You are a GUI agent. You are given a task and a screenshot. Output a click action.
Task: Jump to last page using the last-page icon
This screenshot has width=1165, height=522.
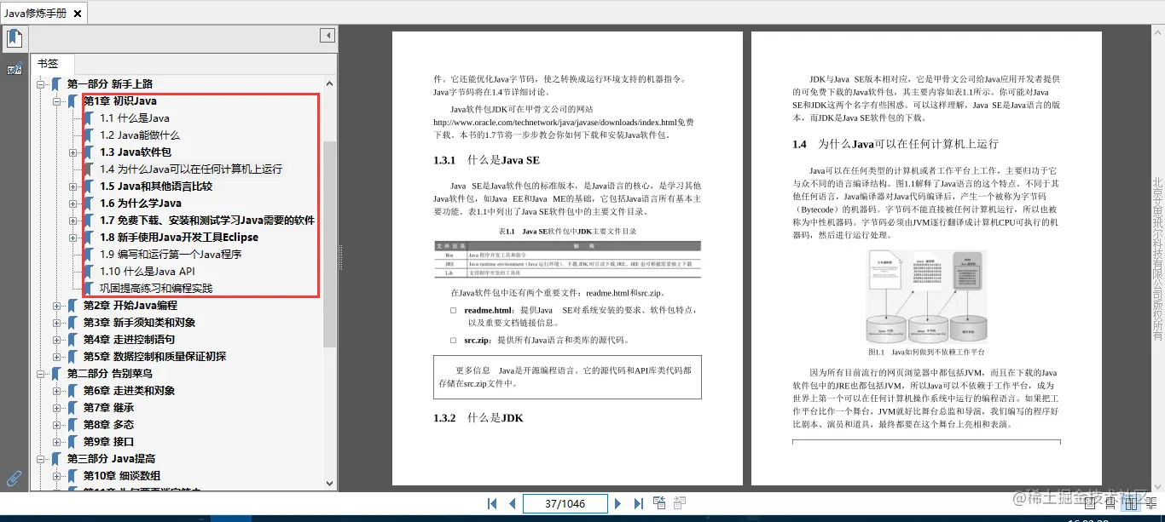click(x=638, y=502)
